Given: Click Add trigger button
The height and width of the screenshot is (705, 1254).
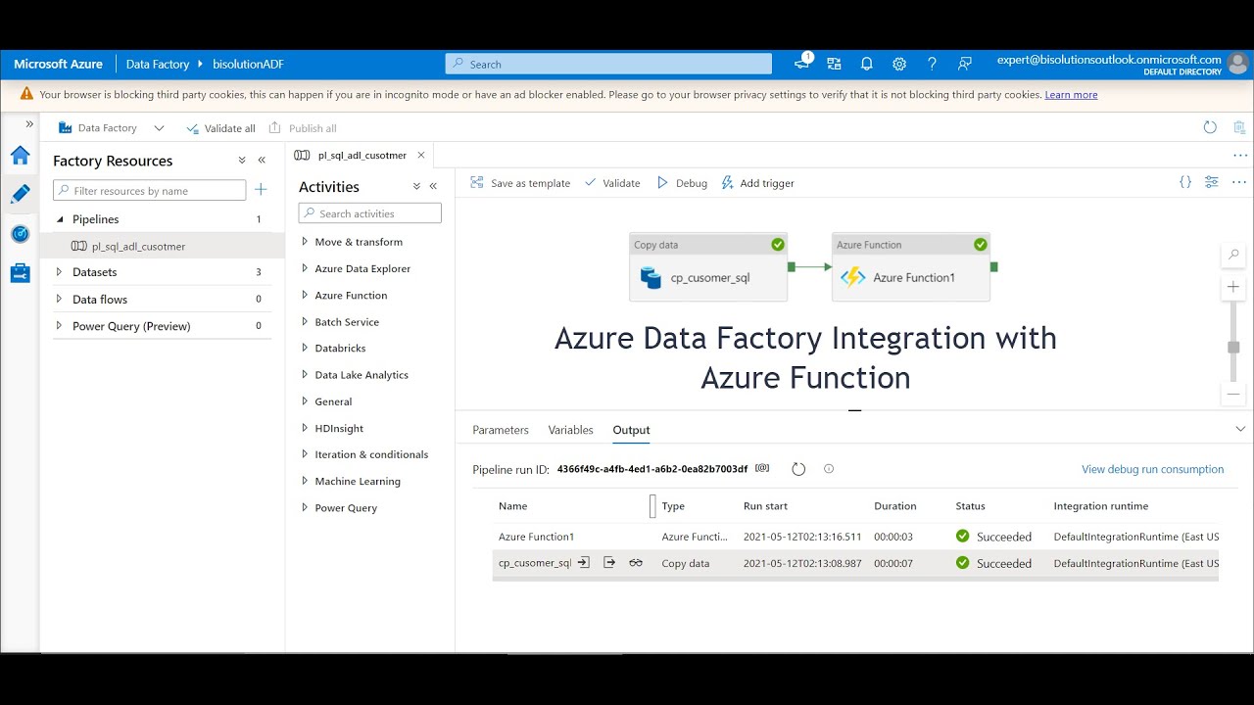Looking at the screenshot, I should click(757, 183).
